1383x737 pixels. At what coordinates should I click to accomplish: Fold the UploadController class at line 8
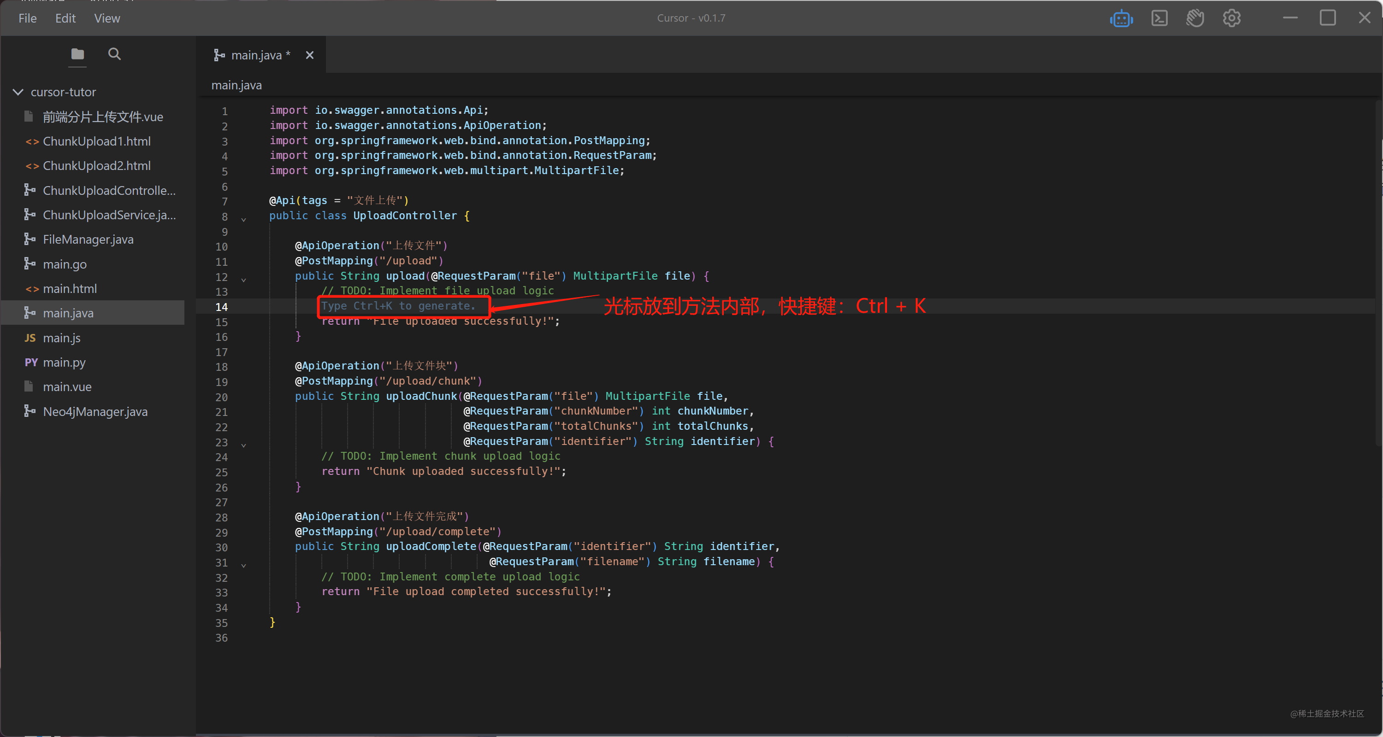pyautogui.click(x=244, y=219)
